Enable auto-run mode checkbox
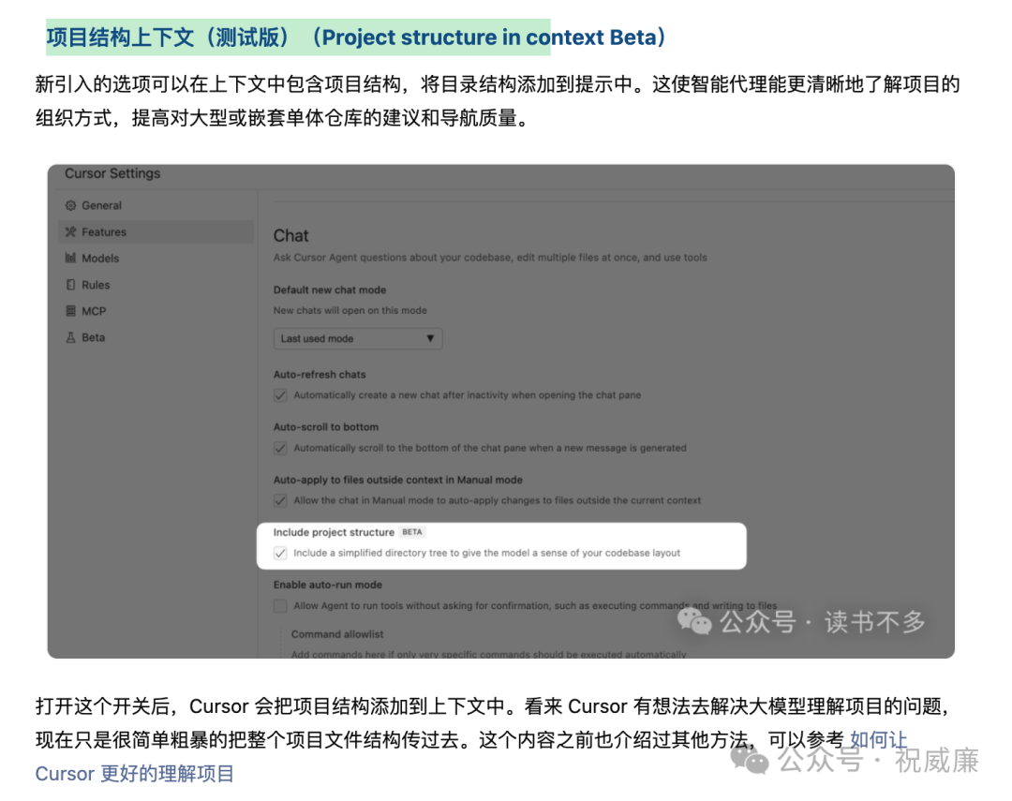 click(280, 606)
